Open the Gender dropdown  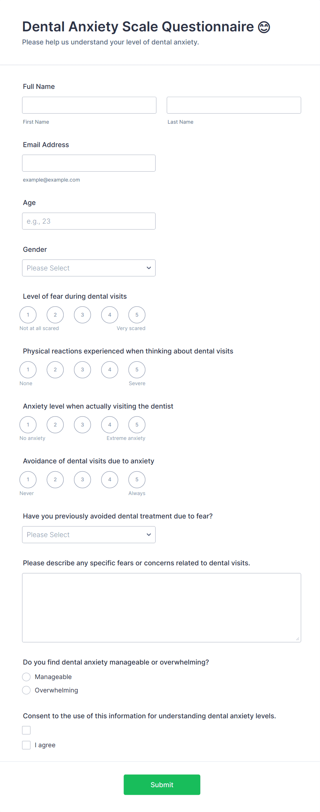click(88, 268)
